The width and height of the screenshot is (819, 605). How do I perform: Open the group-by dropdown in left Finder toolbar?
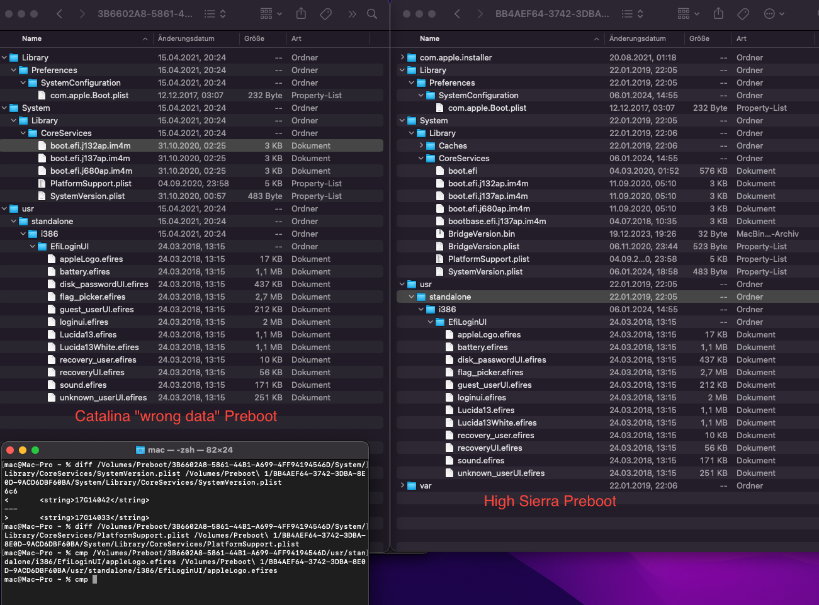click(271, 14)
